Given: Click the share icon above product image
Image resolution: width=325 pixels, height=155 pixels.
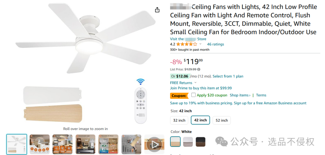Looking at the screenshot, I should pos(157,10).
